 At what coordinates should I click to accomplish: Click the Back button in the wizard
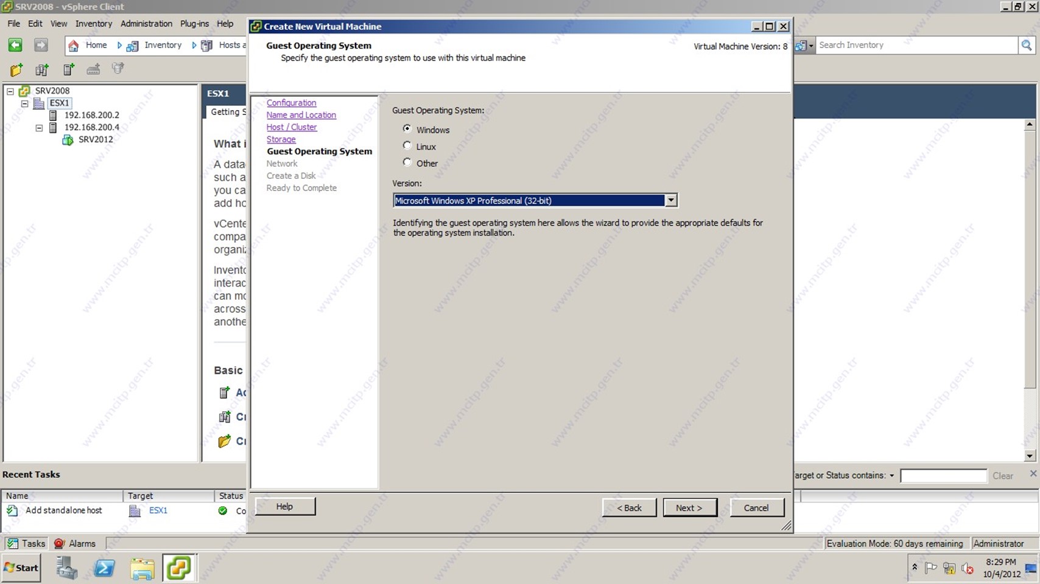[629, 507]
